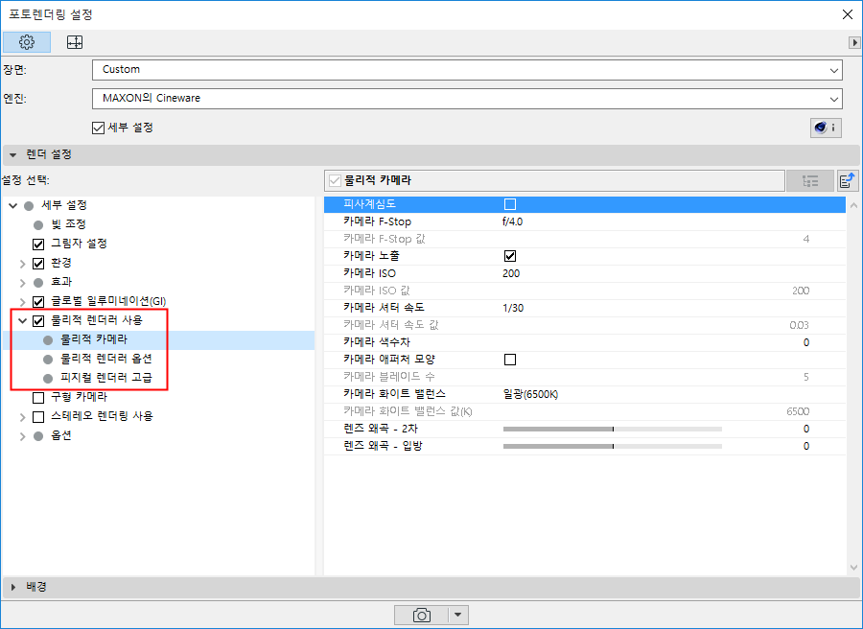Screen dimensions: 863x629
Task: Click the 렌즈 왜곡 - 입방 value field
Action: point(805,446)
